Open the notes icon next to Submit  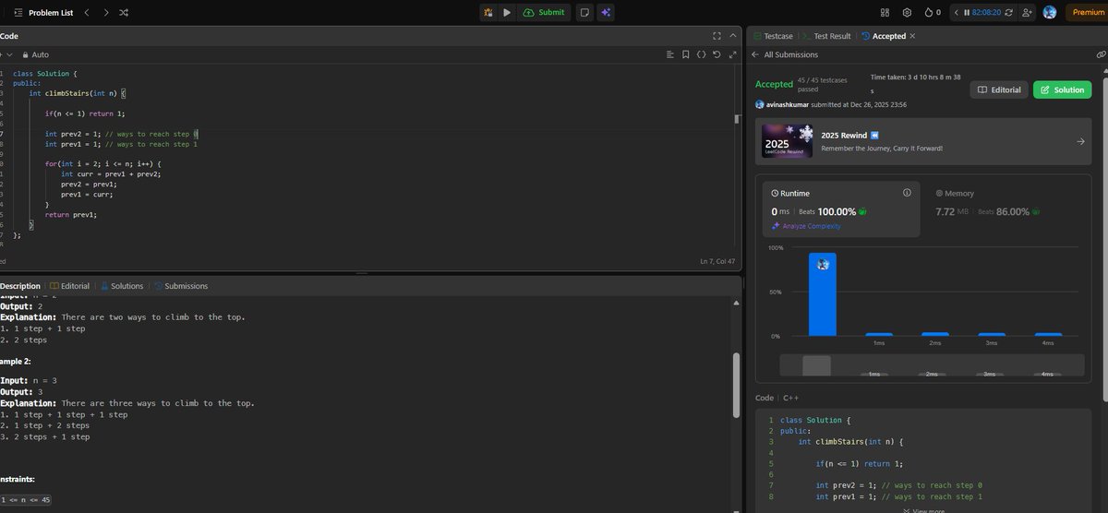pyautogui.click(x=584, y=12)
